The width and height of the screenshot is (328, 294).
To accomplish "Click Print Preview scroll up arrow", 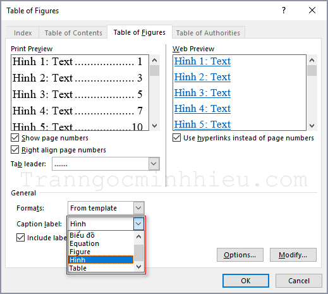I will point(155,60).
